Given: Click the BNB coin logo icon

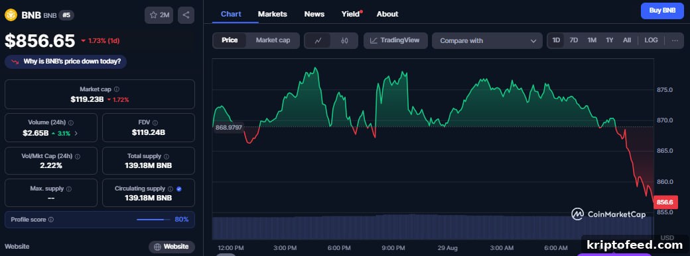Looking at the screenshot, I should click(11, 15).
